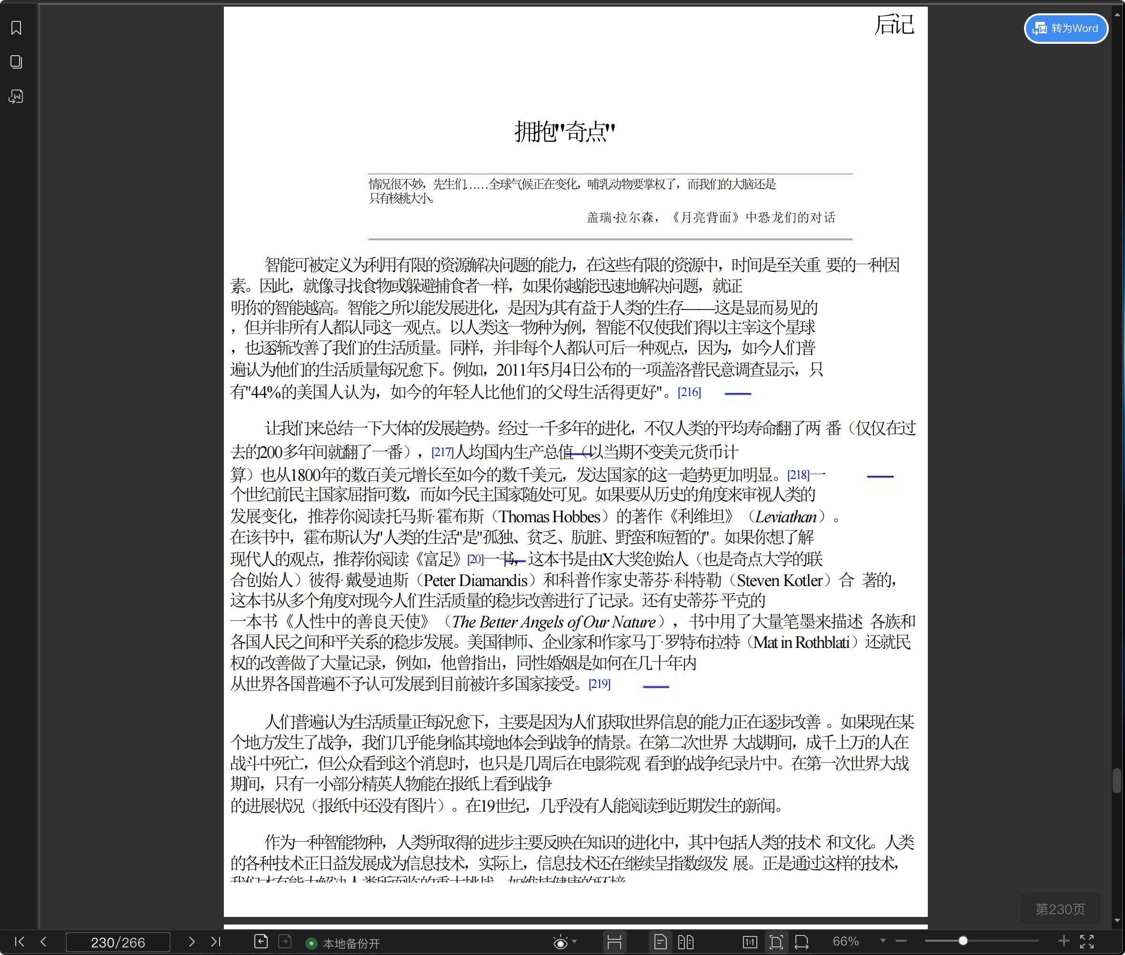The height and width of the screenshot is (955, 1125).
Task: Open footnote link [216]
Action: (689, 392)
